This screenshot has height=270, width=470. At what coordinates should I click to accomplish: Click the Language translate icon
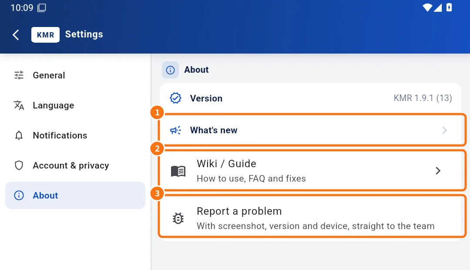(x=19, y=105)
